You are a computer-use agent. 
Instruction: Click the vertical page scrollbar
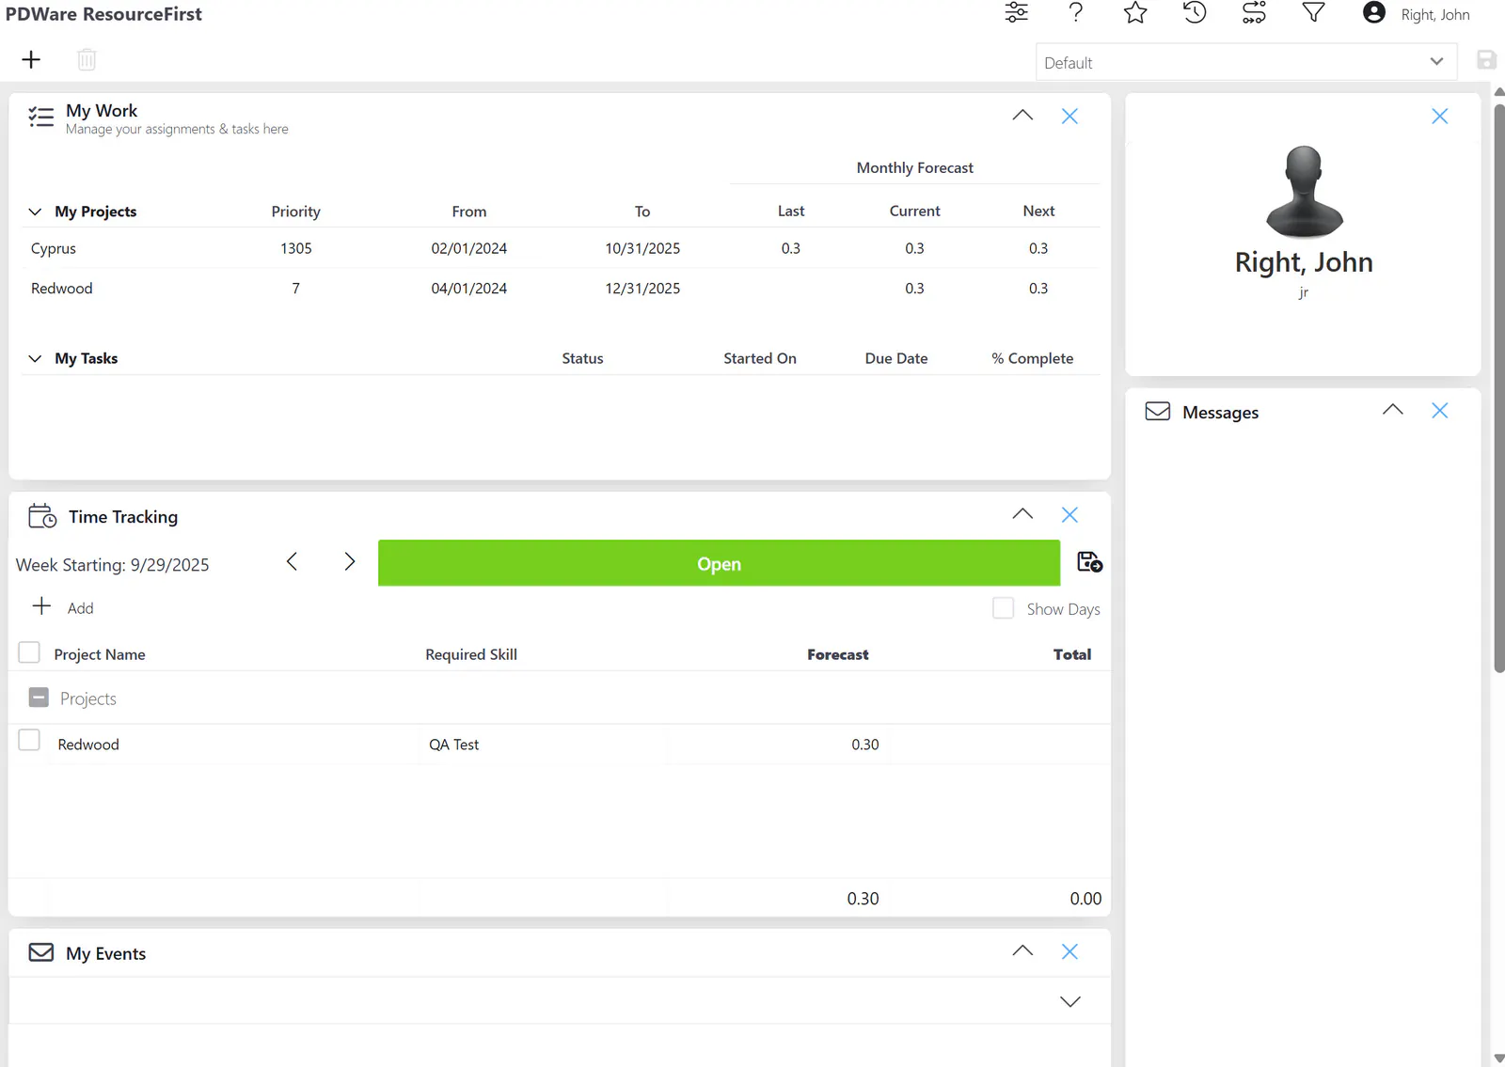pyautogui.click(x=1499, y=388)
